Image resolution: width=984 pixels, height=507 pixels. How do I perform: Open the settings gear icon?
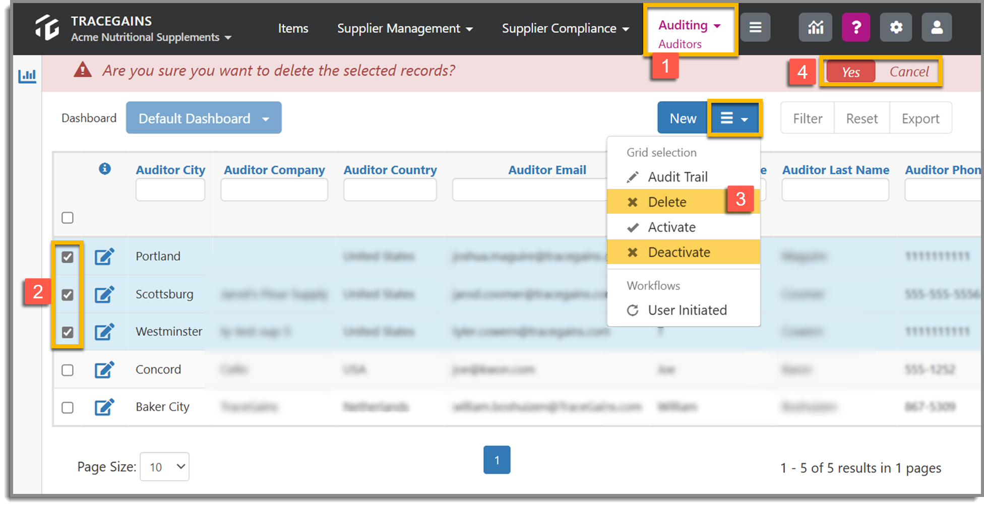tap(896, 27)
